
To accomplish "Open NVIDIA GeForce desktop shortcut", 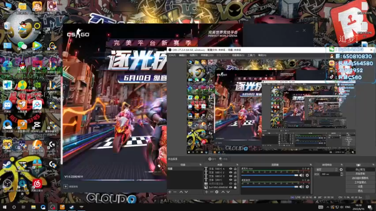I will coord(37,87).
